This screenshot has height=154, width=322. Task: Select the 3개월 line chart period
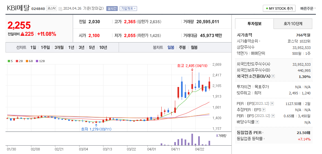pos(59,47)
